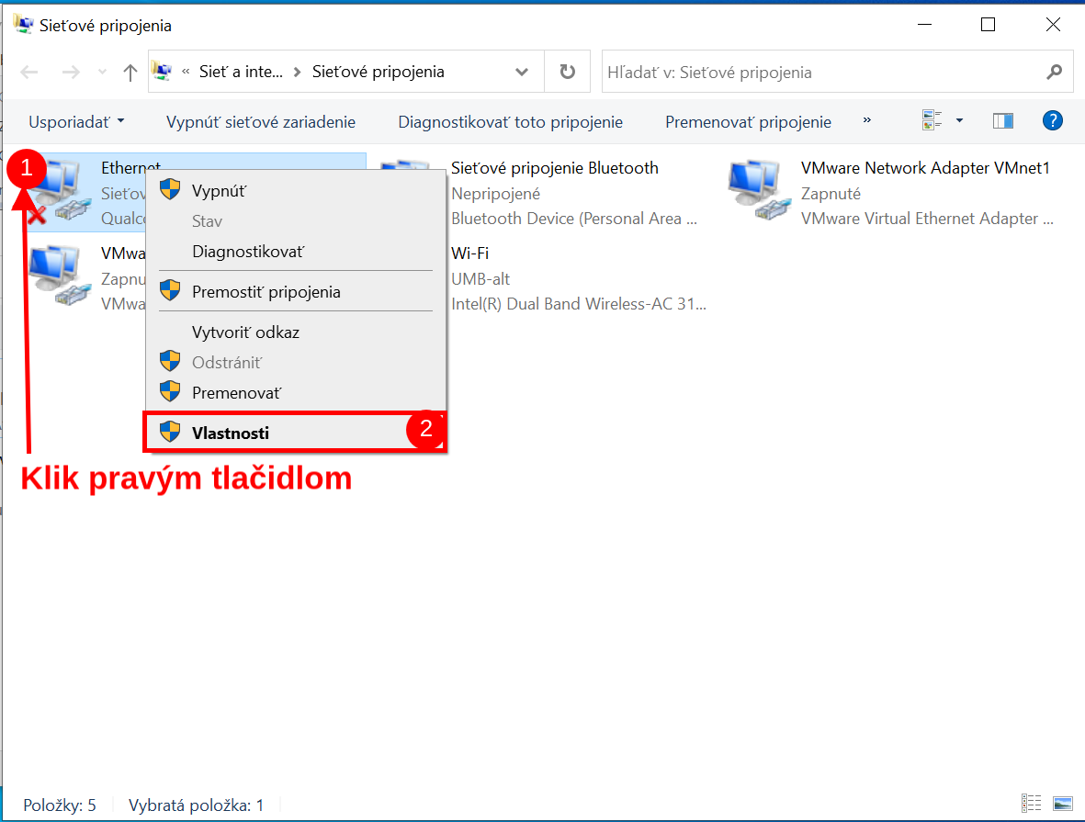Click 'UMB-alt' network name text
This screenshot has width=1085, height=822.
tap(480, 279)
